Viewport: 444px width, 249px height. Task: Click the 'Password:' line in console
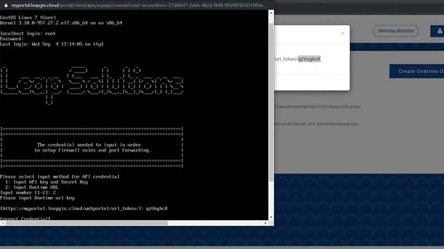point(12,39)
